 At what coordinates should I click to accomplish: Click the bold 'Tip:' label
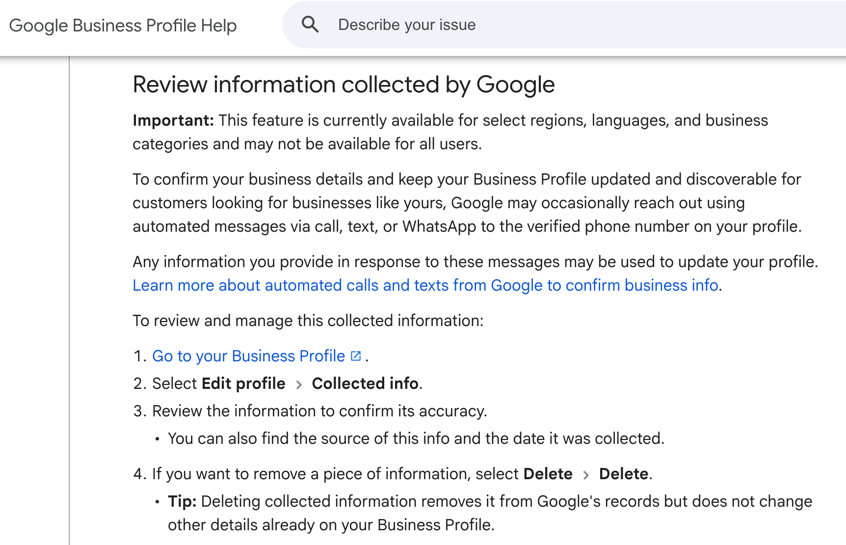coord(182,501)
